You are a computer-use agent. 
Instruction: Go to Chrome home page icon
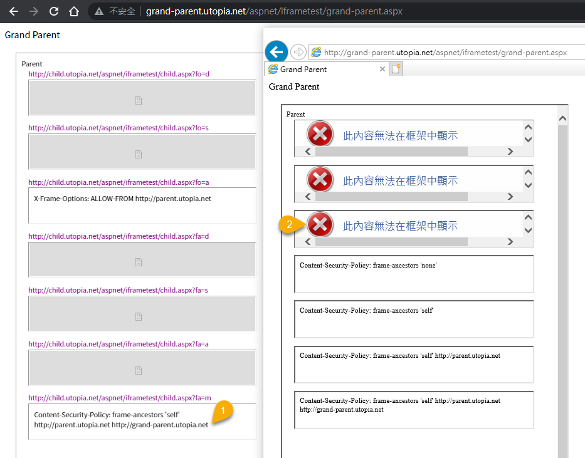pyautogui.click(x=74, y=11)
